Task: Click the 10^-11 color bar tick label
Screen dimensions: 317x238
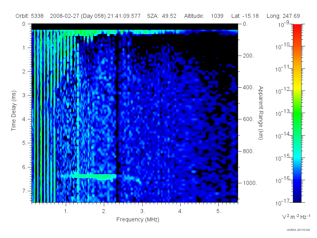Action: pyautogui.click(x=282, y=68)
